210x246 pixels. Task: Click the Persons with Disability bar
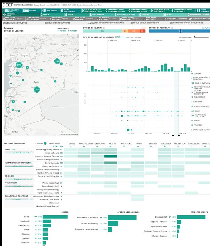[x=113, y=223]
